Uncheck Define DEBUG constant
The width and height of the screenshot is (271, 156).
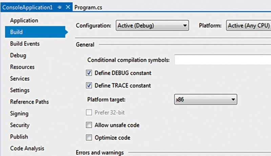[x=89, y=73]
